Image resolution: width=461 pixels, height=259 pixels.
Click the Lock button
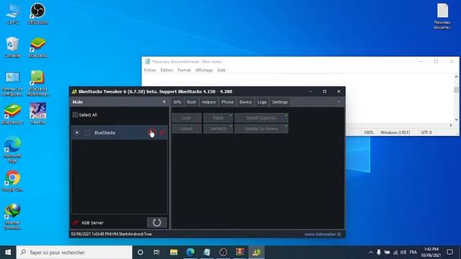pyautogui.click(x=187, y=118)
